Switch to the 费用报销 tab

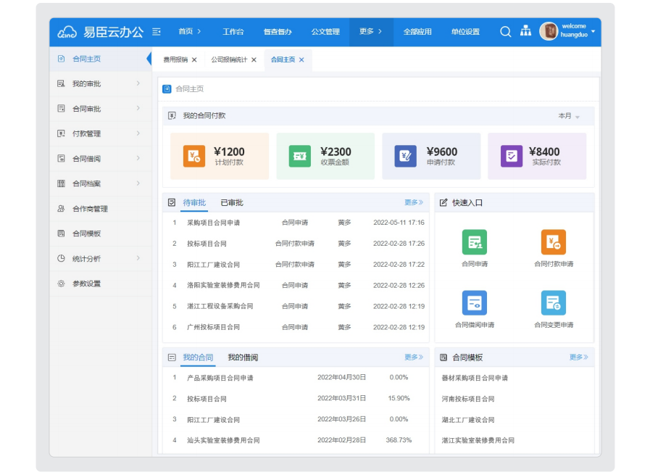175,59
